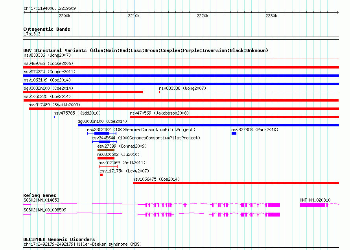Click the 2200k ruler tick label
350x250 pixels.
click(64, 16)
